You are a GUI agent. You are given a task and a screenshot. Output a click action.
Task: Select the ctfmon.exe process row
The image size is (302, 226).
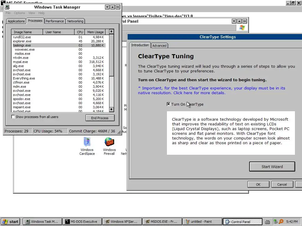[x=59, y=82]
